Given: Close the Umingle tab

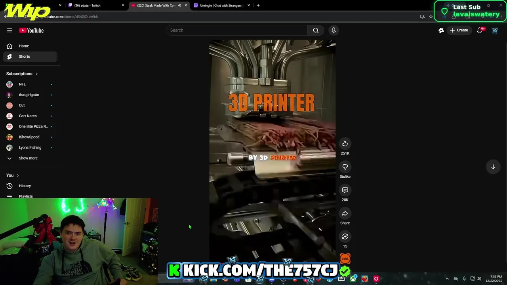Looking at the screenshot, I should (249, 6).
